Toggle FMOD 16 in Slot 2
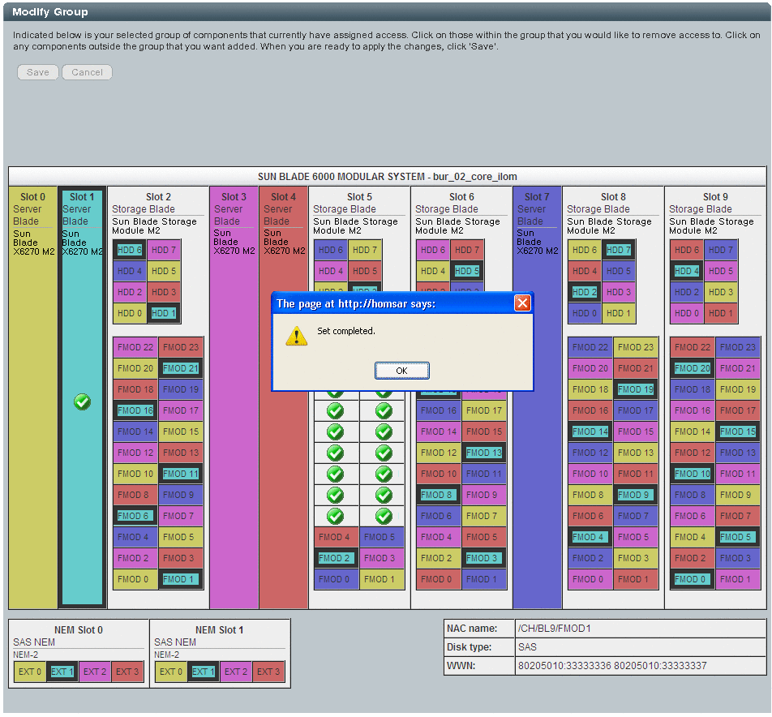 135,410
